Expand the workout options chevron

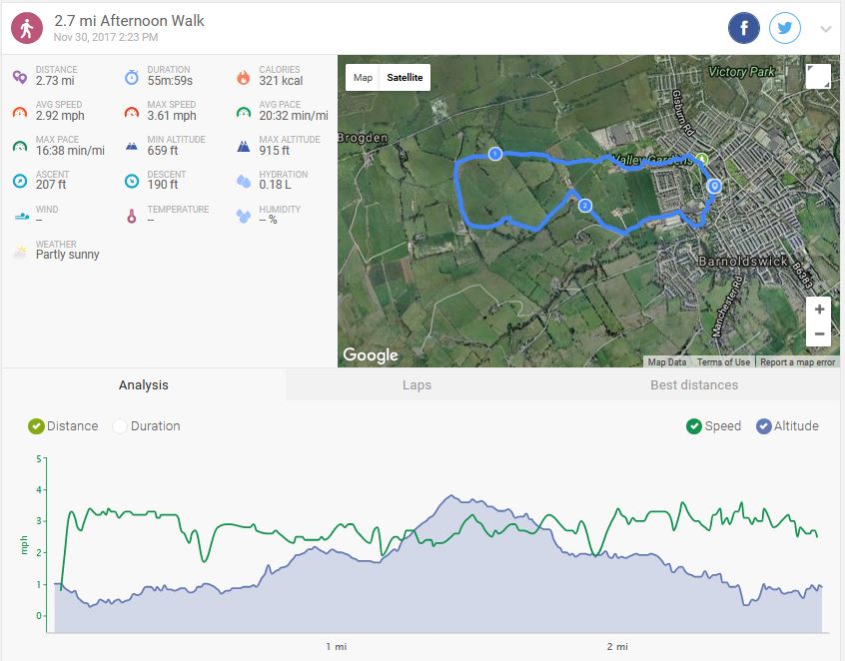click(x=825, y=29)
